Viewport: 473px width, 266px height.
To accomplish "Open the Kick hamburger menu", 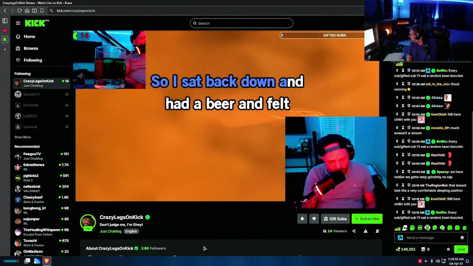I will [18, 23].
